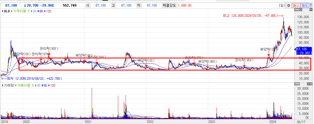The image size is (314, 124).
Task: Click the 2022 year label on time axis
Action: (x=150, y=122)
